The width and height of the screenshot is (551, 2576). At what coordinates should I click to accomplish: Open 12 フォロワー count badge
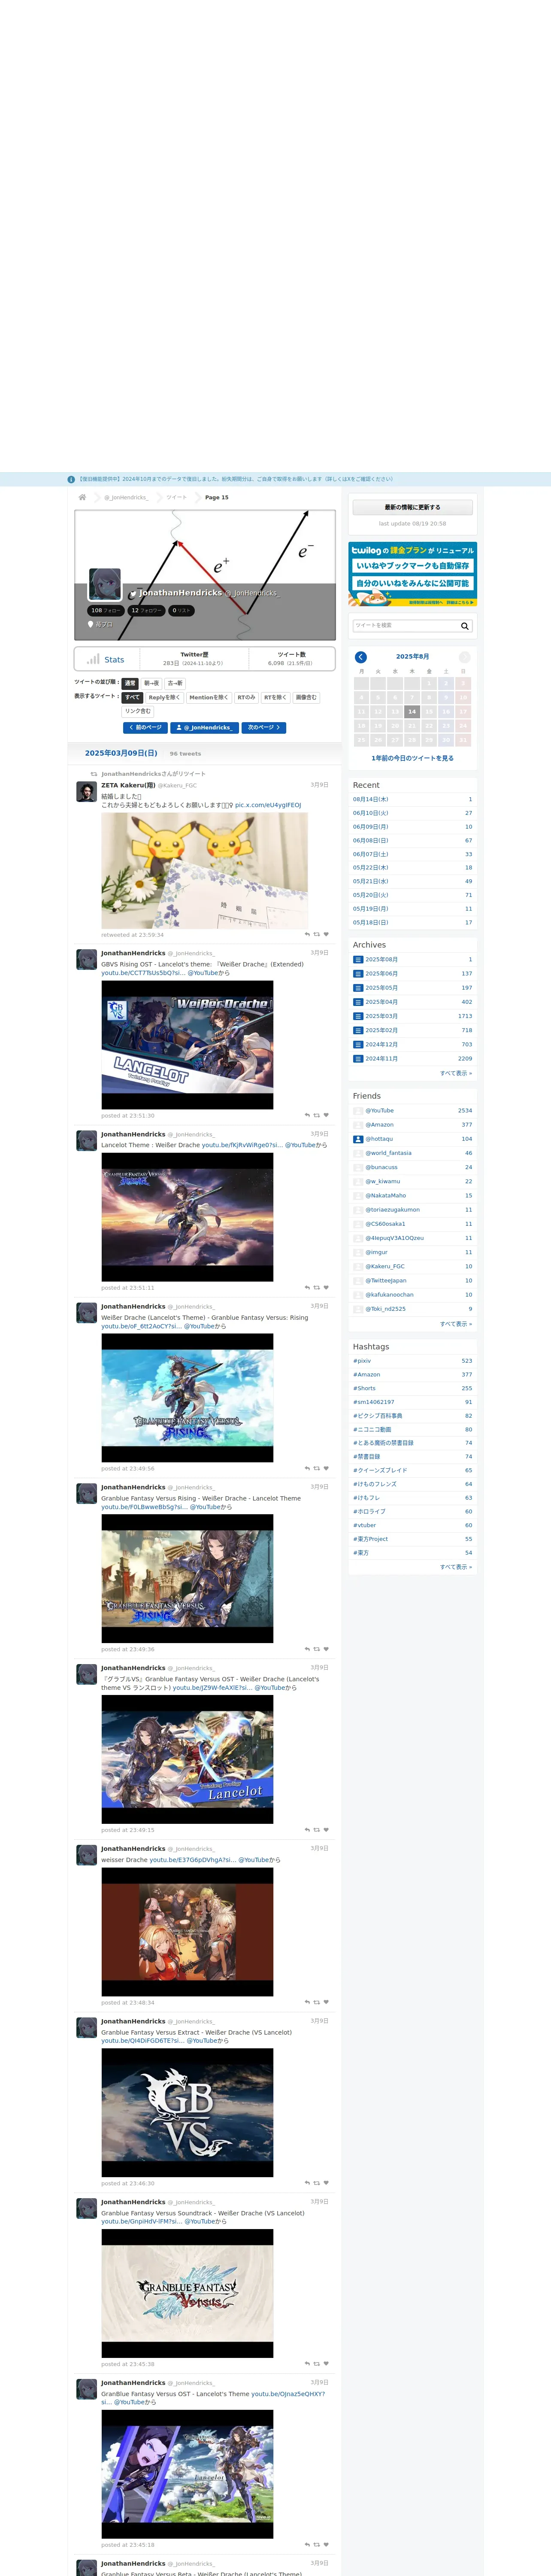pos(147,610)
